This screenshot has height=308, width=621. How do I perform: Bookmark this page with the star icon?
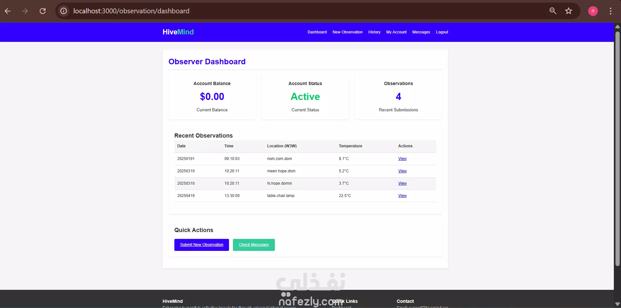569,11
